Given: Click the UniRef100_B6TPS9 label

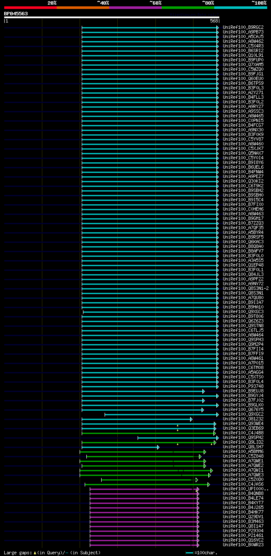Looking at the screenshot, I should tap(243, 83).
